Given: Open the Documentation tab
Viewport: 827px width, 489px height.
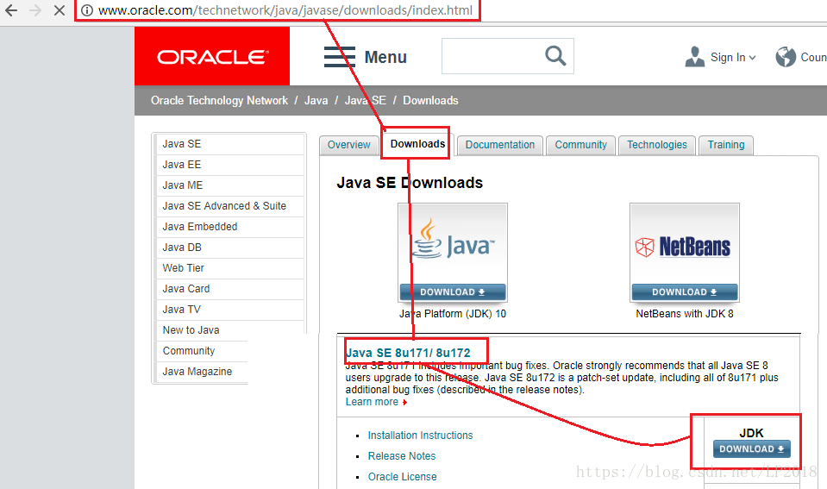Looking at the screenshot, I should [x=500, y=145].
